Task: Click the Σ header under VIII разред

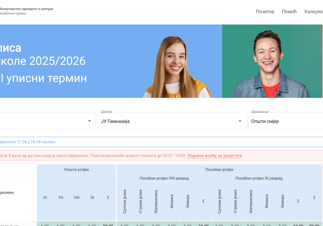Action: tap(203, 201)
